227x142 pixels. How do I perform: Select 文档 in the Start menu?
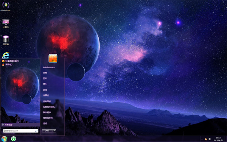(x=45, y=73)
